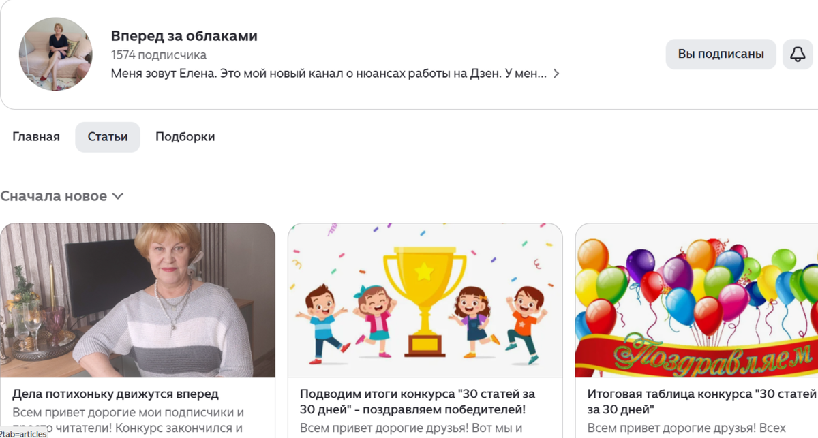Click the '1574 подписчика' subscriber count
The height and width of the screenshot is (438, 818).
click(159, 55)
